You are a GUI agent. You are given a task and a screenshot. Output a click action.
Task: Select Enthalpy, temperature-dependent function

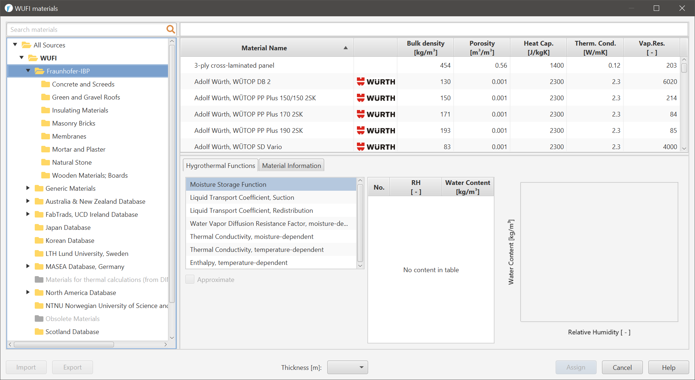tap(271, 262)
